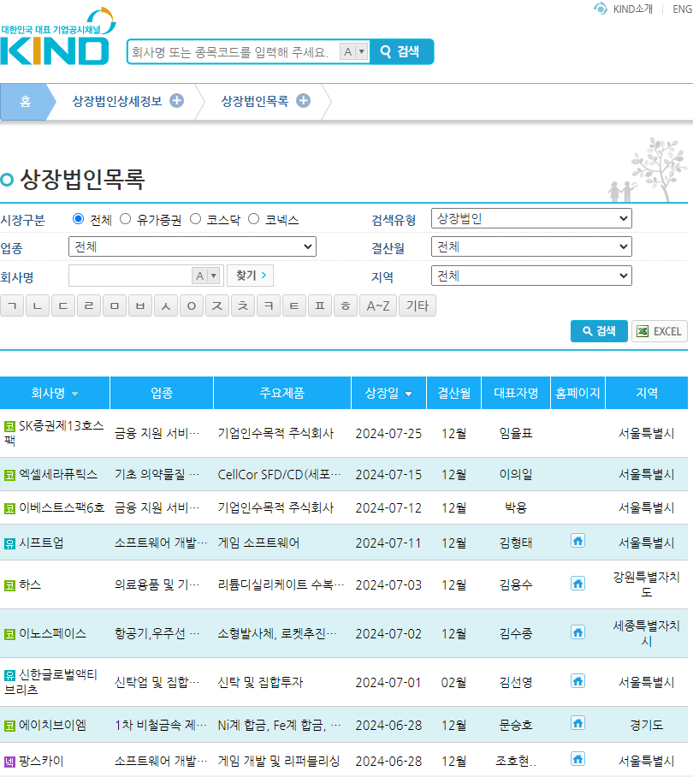Click 2024-07-25 listing date cell
Viewport: 693px width, 777px height.
(x=388, y=434)
